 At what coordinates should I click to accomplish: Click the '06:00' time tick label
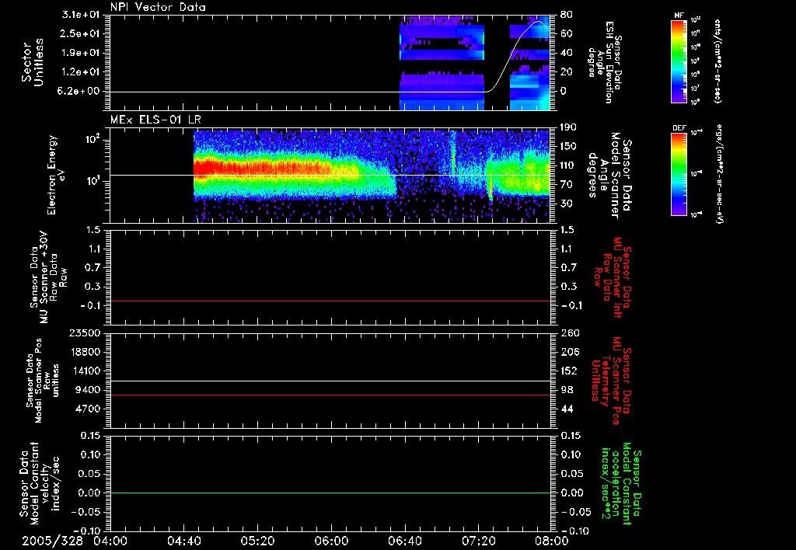coord(331,541)
